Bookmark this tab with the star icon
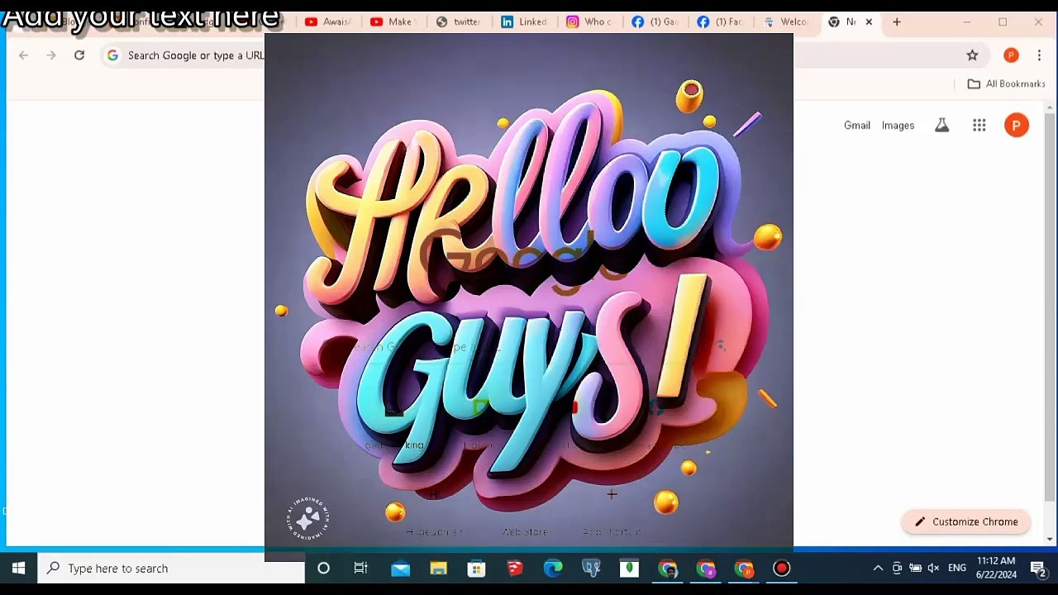 point(972,55)
